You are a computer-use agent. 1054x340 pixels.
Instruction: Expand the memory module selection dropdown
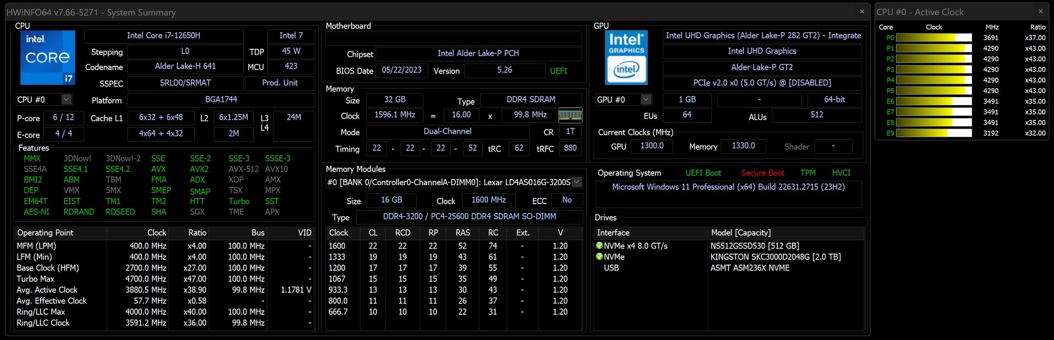[x=576, y=182]
